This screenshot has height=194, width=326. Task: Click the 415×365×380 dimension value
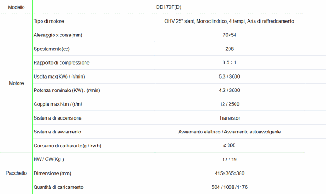pos(229,174)
